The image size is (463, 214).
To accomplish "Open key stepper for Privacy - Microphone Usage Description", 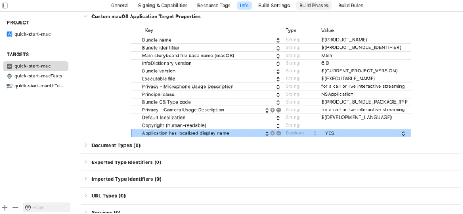I will point(278,87).
